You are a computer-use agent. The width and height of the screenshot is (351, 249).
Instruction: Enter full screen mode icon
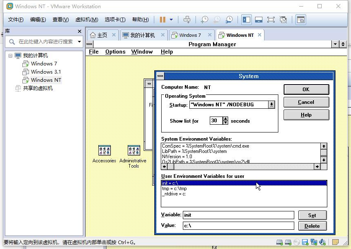271,20
